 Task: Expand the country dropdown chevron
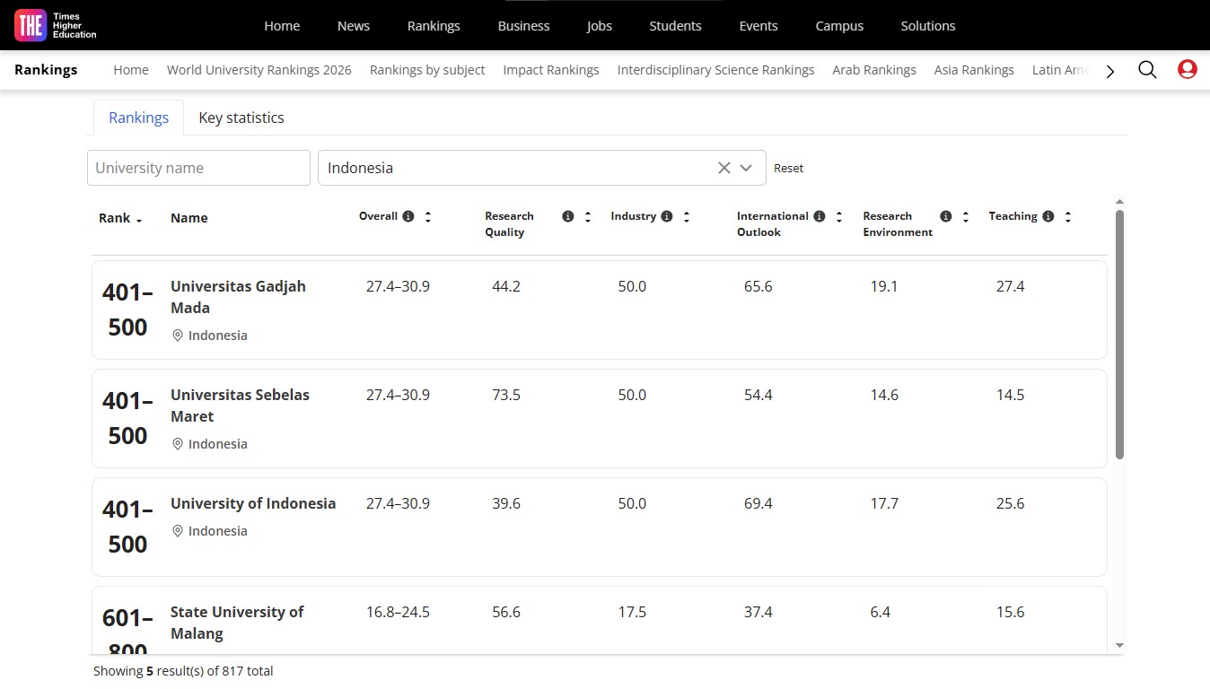coord(746,168)
